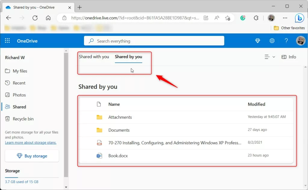This screenshot has width=308, height=190.
Task: Open the 3.7 GB used of 15 GB link
Action: click(x=22, y=182)
